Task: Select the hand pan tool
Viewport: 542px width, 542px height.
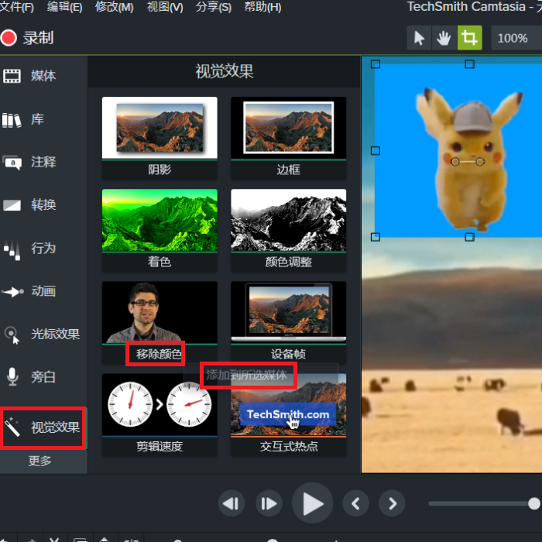Action: (444, 38)
